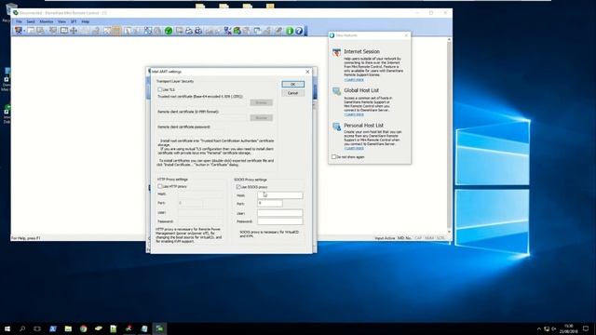Open Google Chrome from the taskbar
596x335 pixels.
[x=83, y=328]
